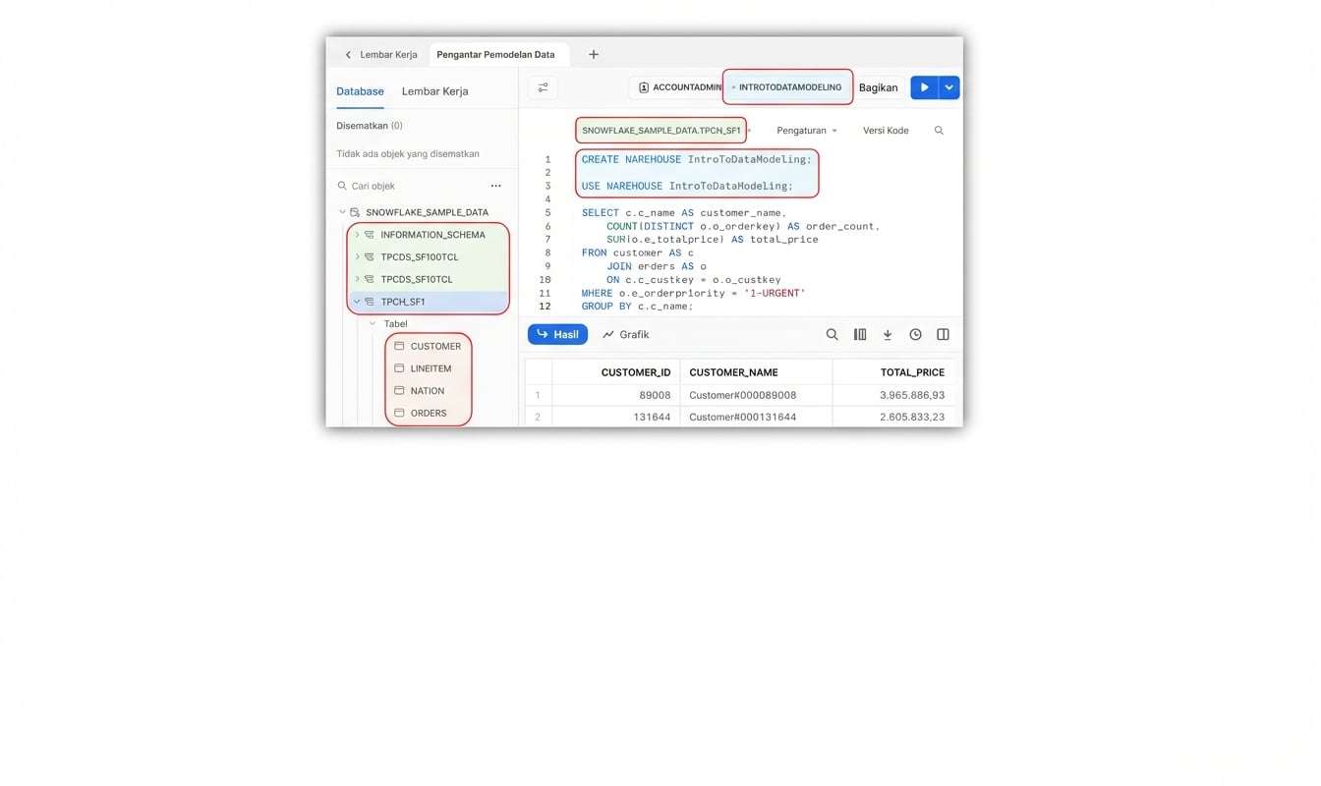This screenshot has height=786, width=1321.
Task: Select the CUSTOMER table
Action: pyautogui.click(x=434, y=347)
